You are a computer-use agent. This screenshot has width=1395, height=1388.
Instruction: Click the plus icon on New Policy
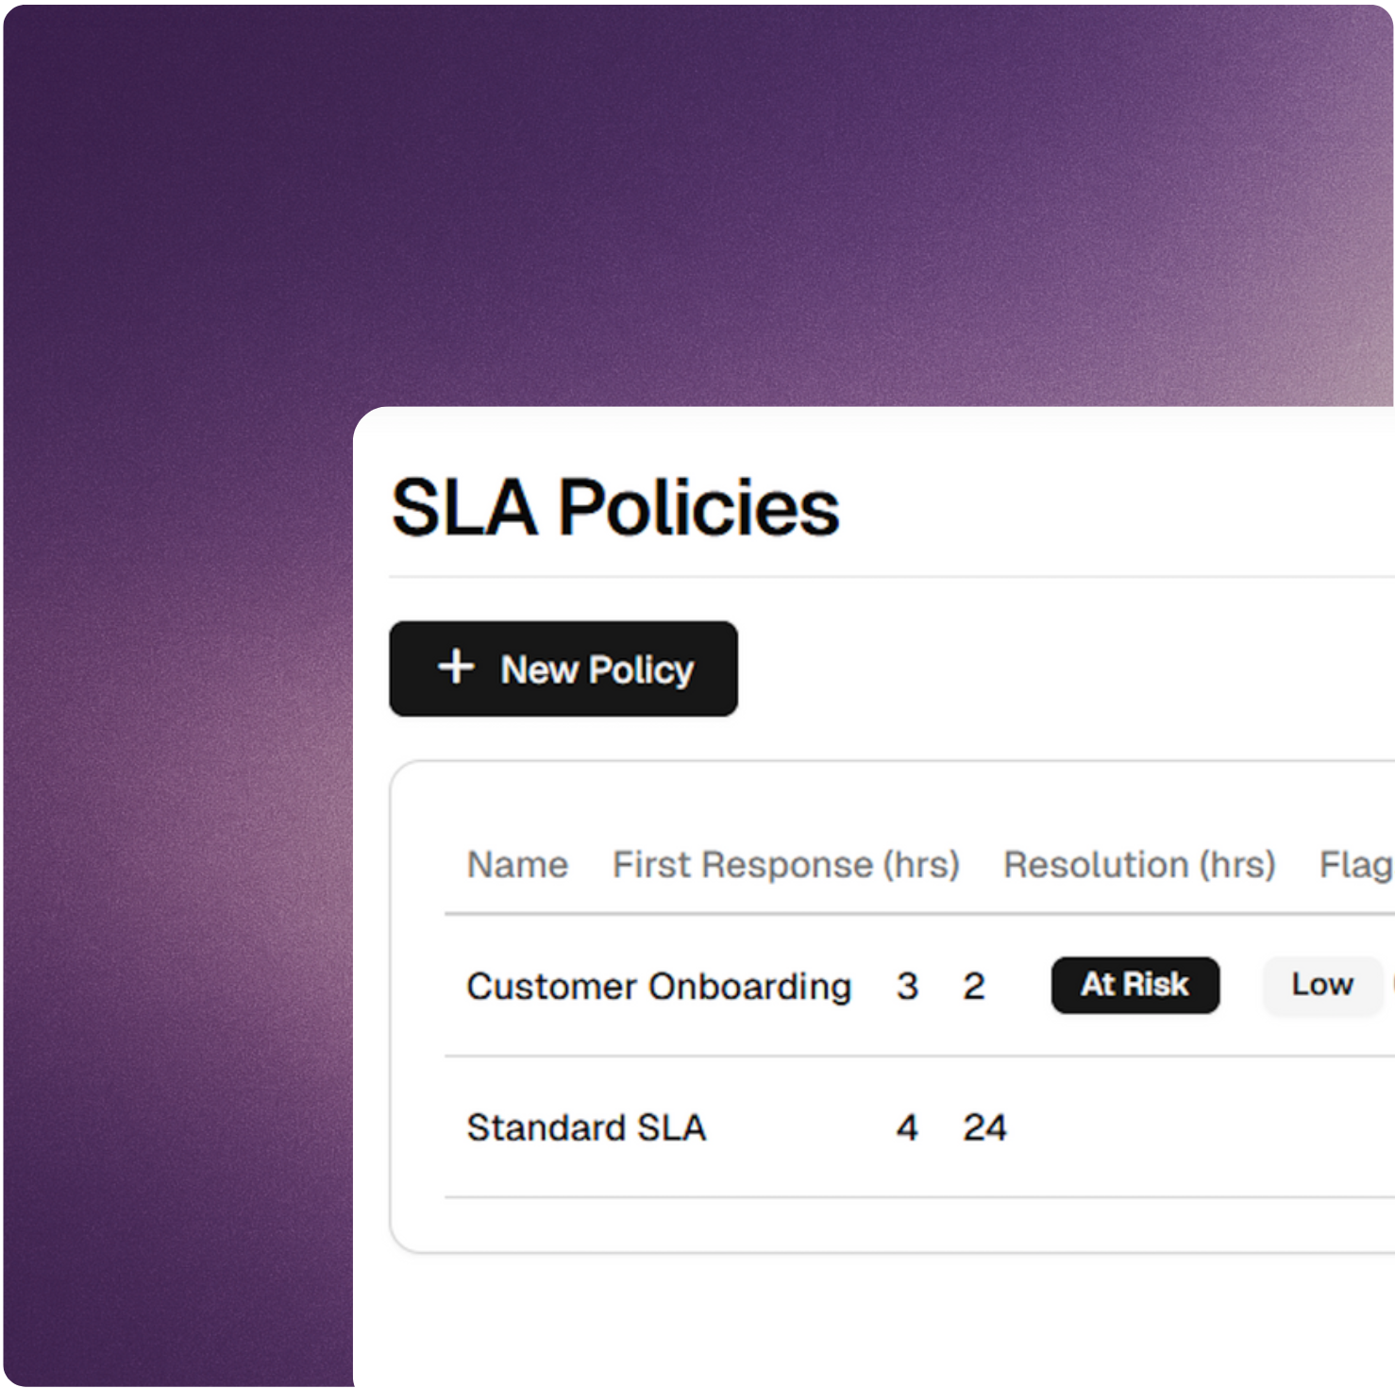coord(457,669)
